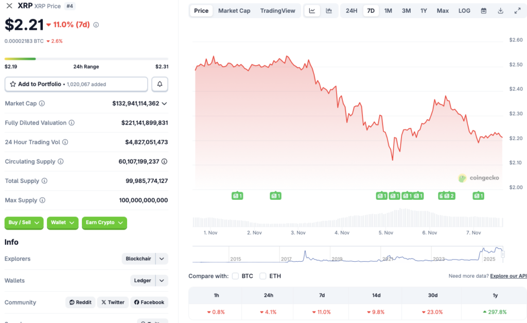Image resolution: width=527 pixels, height=323 pixels.
Task: Expand the chart to fullscreen
Action: tap(517, 10)
